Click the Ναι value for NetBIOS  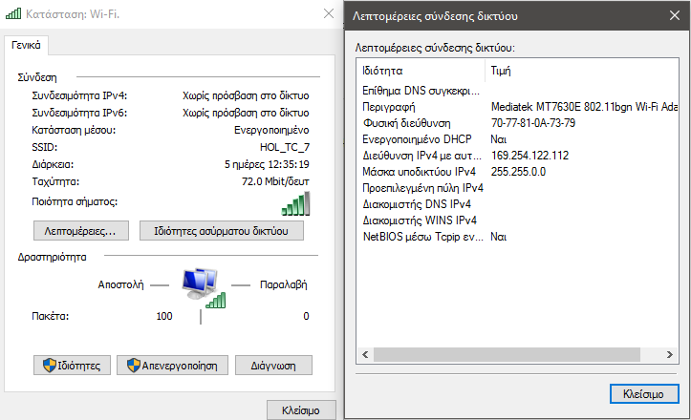499,237
